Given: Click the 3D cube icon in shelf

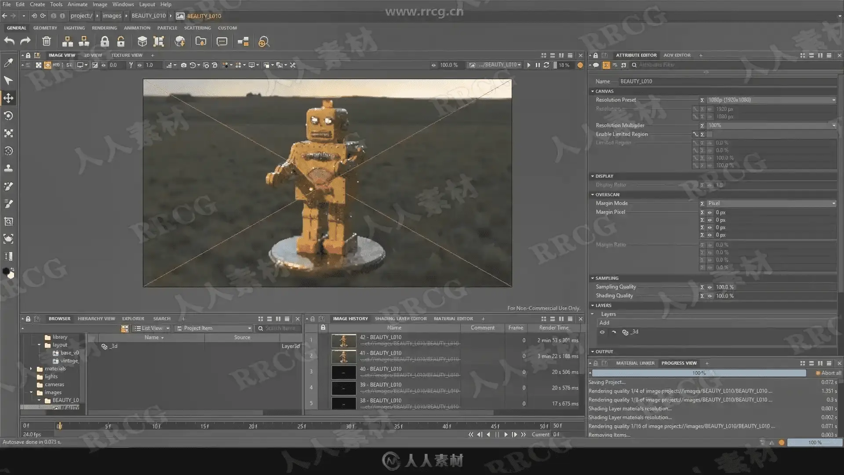Looking at the screenshot, I should click(x=142, y=41).
